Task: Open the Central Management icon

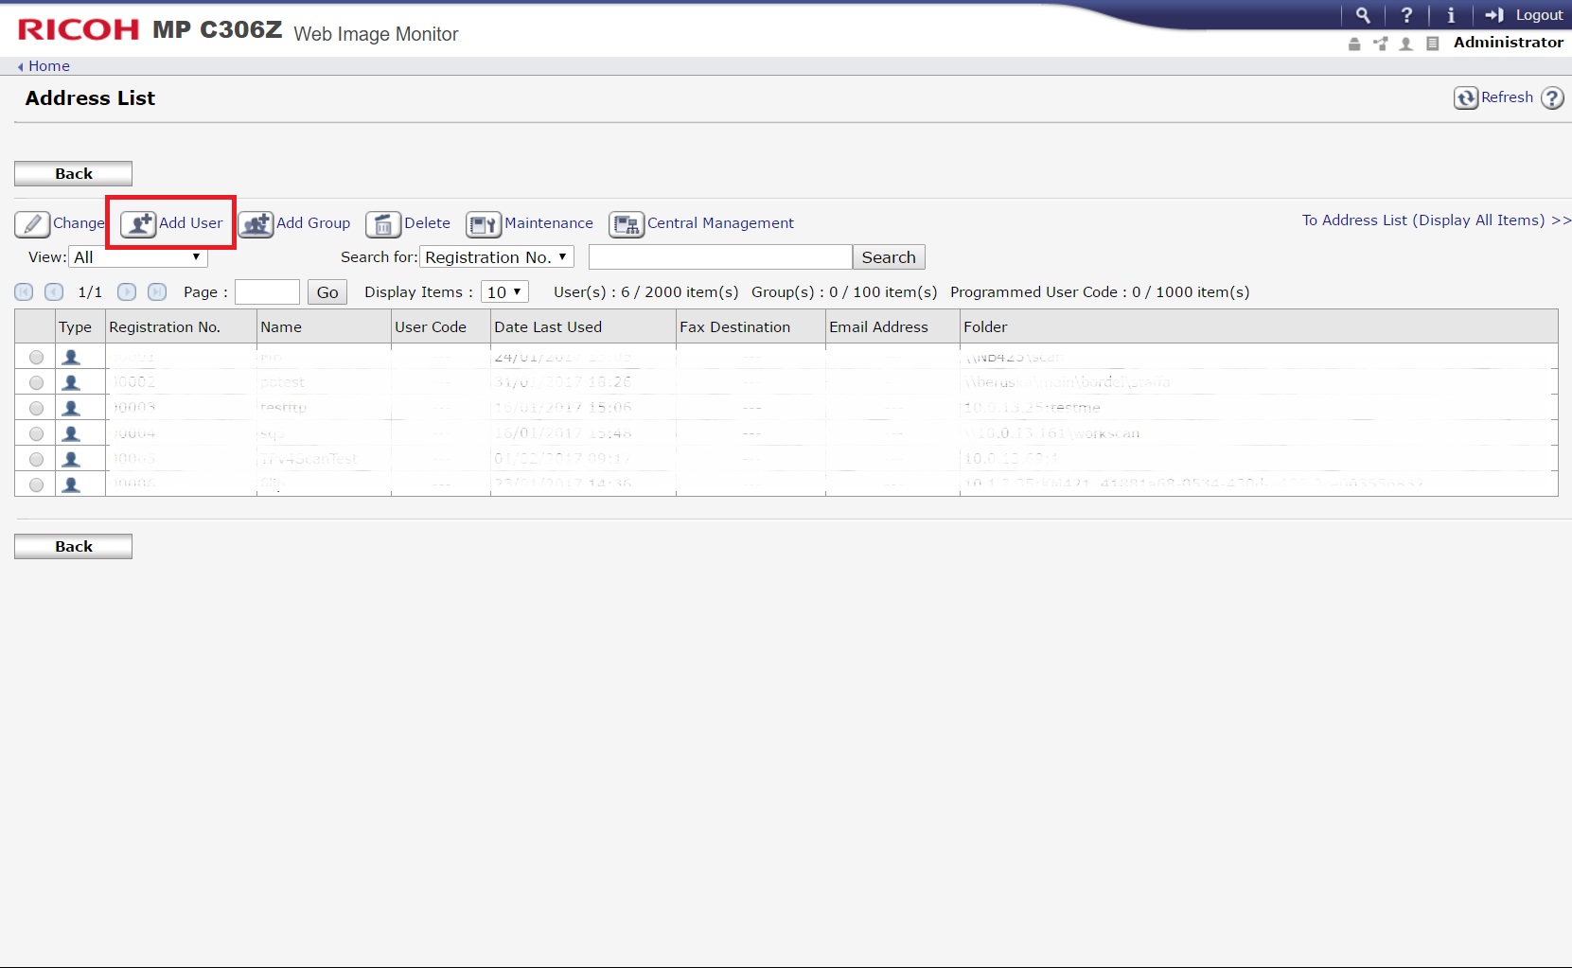Action: coord(626,224)
